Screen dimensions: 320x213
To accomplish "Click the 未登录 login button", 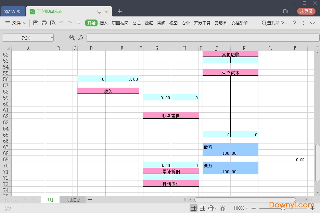I will coord(306,11).
